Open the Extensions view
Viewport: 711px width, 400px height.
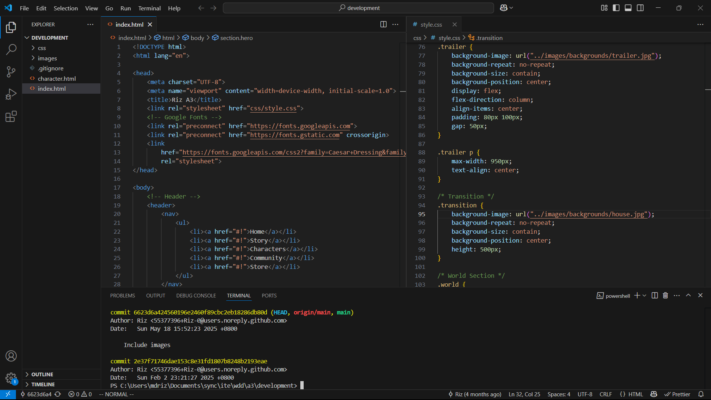point(11,116)
